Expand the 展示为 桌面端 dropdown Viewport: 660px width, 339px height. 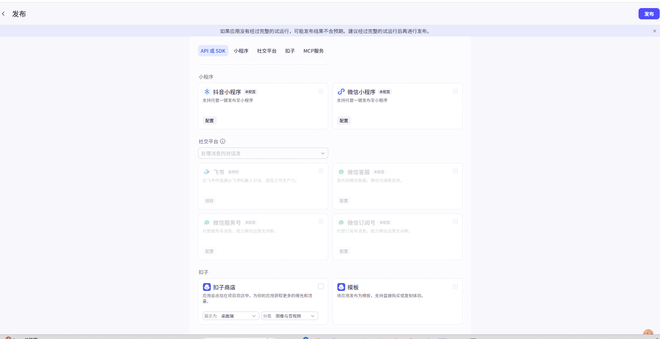coord(231,316)
